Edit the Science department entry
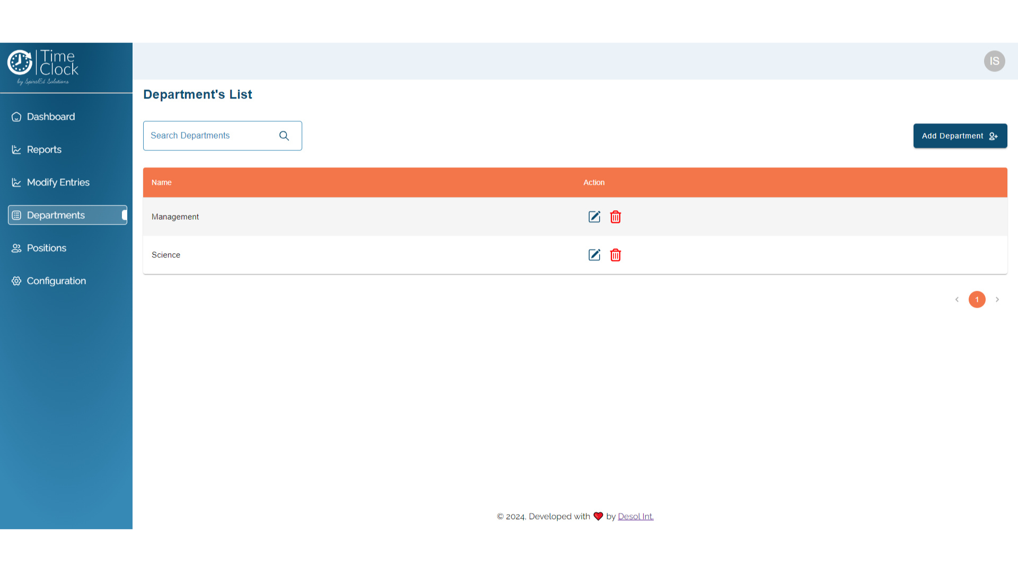Image resolution: width=1018 pixels, height=572 pixels. click(x=594, y=255)
